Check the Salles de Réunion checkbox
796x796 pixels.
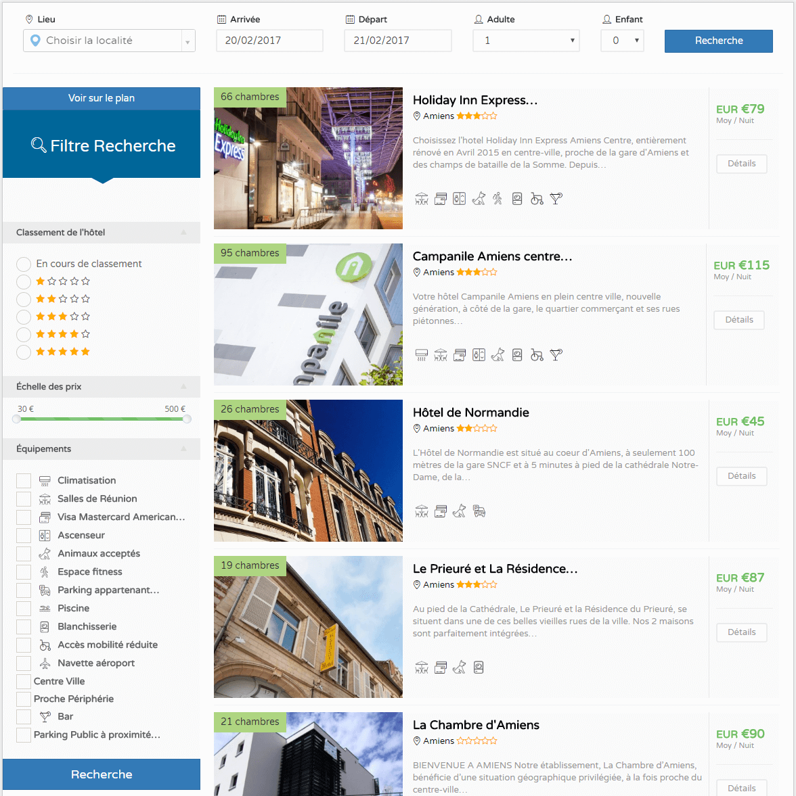coord(24,499)
